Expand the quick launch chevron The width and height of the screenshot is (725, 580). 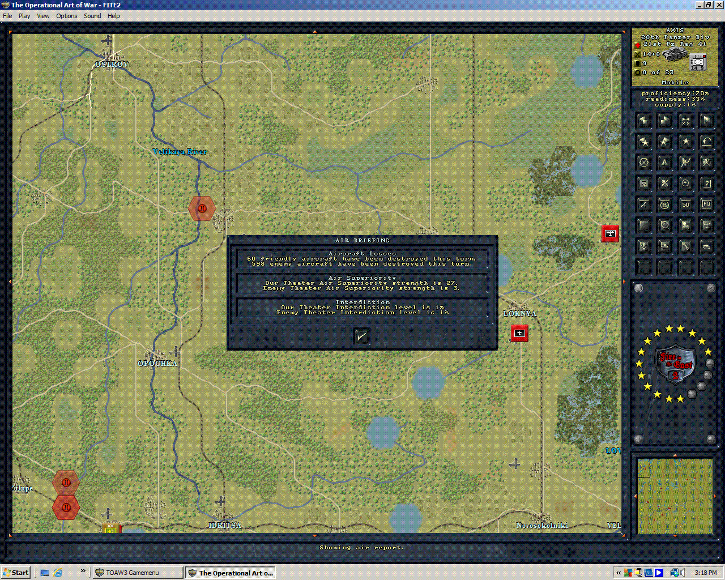pos(83,571)
